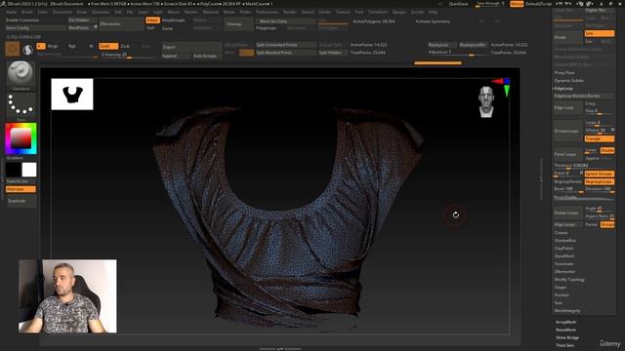Collapse the EdgeLoop section
625x351 pixels.
[x=563, y=88]
